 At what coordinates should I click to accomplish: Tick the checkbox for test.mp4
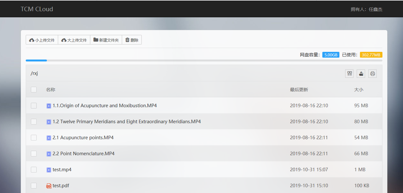pos(34,170)
